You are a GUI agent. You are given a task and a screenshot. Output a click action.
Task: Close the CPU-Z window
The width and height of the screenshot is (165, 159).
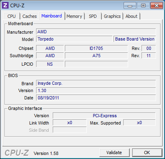[x=156, y=6]
